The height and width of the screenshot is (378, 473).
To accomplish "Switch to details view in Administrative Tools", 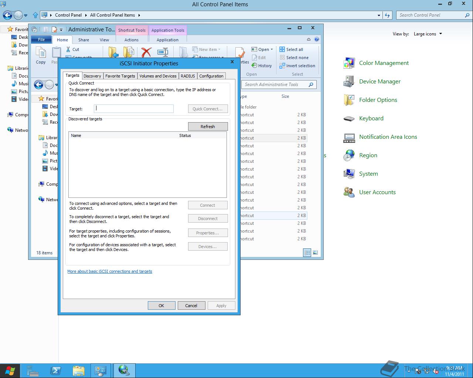I will (307, 252).
